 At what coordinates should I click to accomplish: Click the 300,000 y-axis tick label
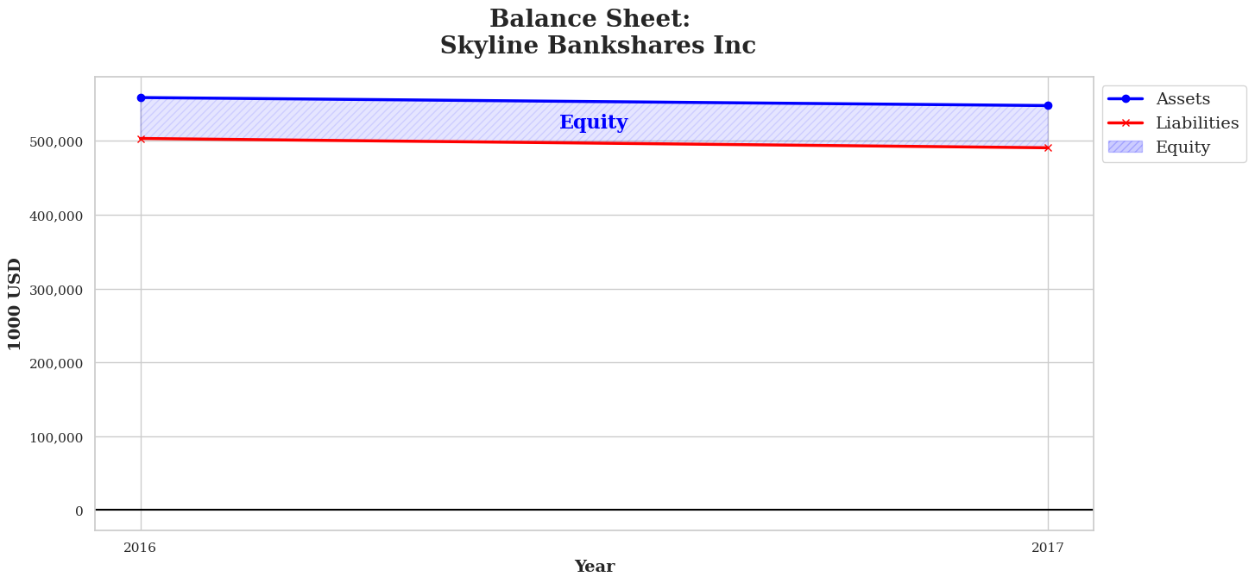point(56,290)
